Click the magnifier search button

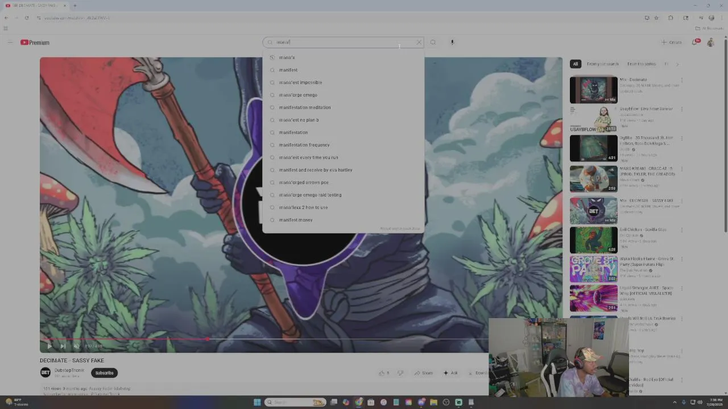(x=433, y=43)
